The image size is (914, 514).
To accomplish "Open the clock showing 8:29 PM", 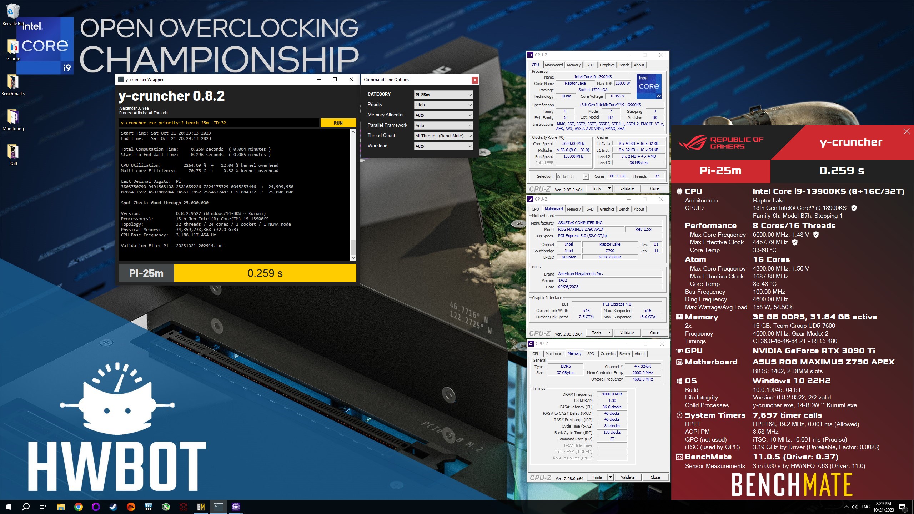I will coord(884,507).
